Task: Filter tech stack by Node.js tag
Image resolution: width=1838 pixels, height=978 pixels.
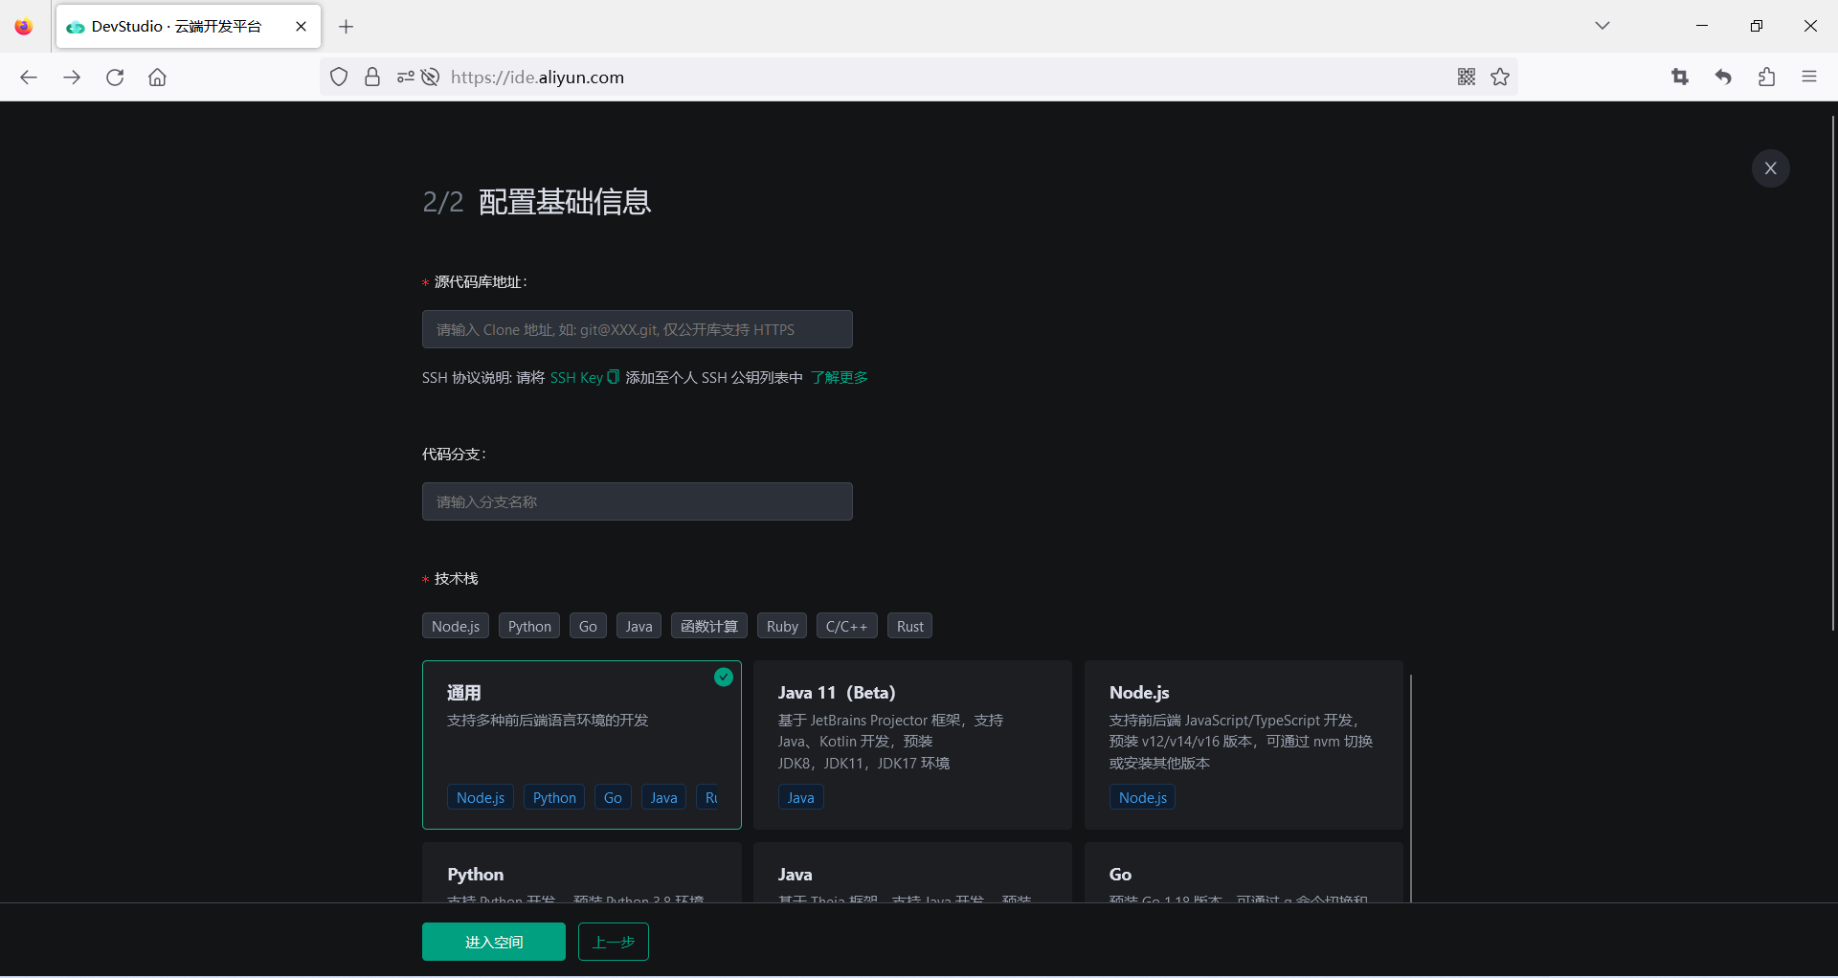Action: tap(456, 626)
